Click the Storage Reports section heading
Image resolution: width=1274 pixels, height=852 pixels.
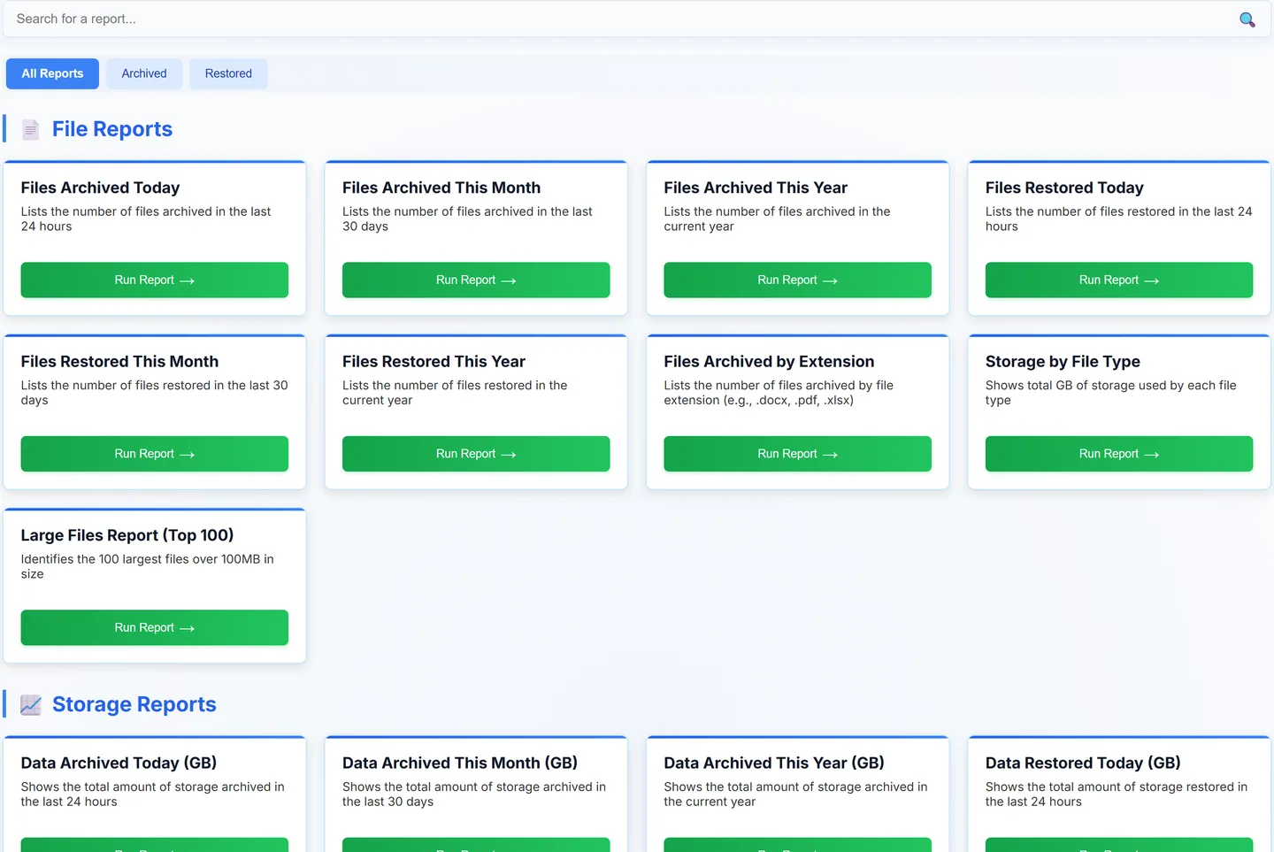(x=134, y=704)
